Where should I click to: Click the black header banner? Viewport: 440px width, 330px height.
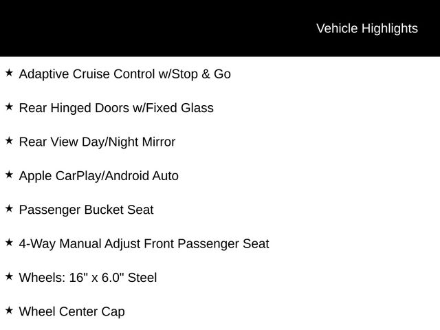coord(220,28)
